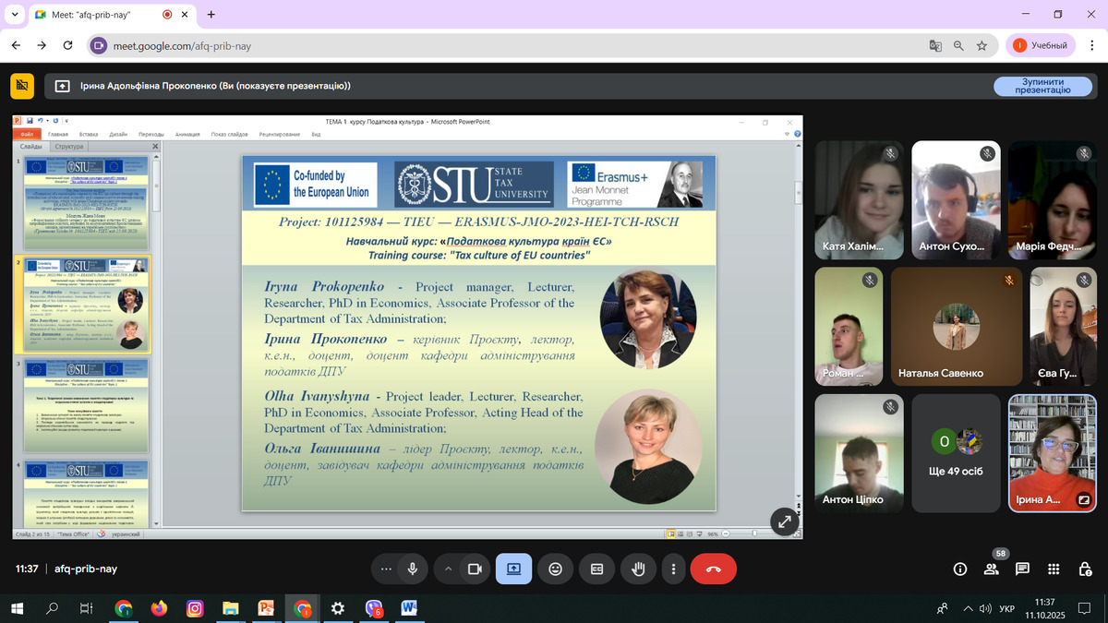Show meeting details info icon
The height and width of the screenshot is (623, 1108).
[x=960, y=569]
